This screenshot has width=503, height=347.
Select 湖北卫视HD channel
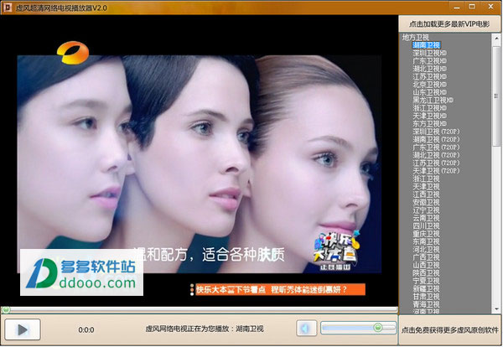point(429,69)
